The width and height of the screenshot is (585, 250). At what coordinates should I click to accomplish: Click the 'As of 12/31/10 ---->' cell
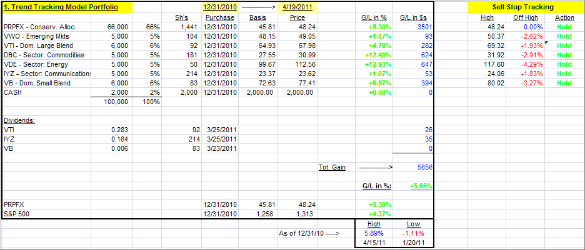point(309,234)
